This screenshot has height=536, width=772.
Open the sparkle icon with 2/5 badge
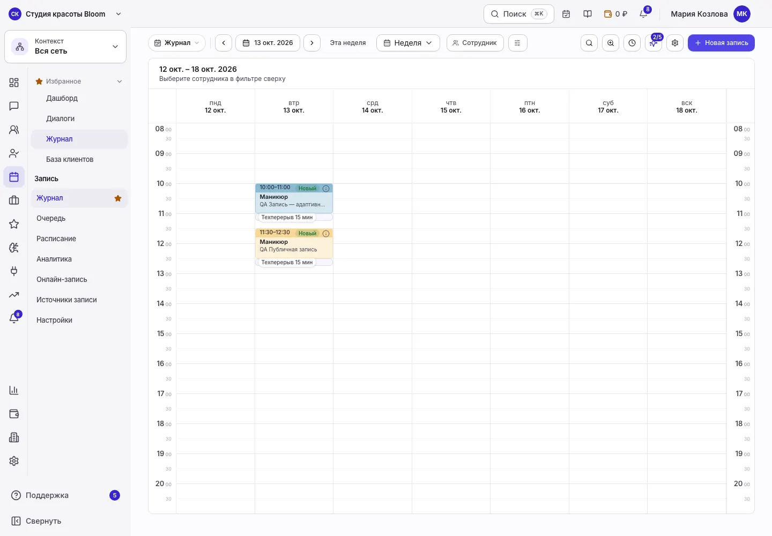click(654, 43)
